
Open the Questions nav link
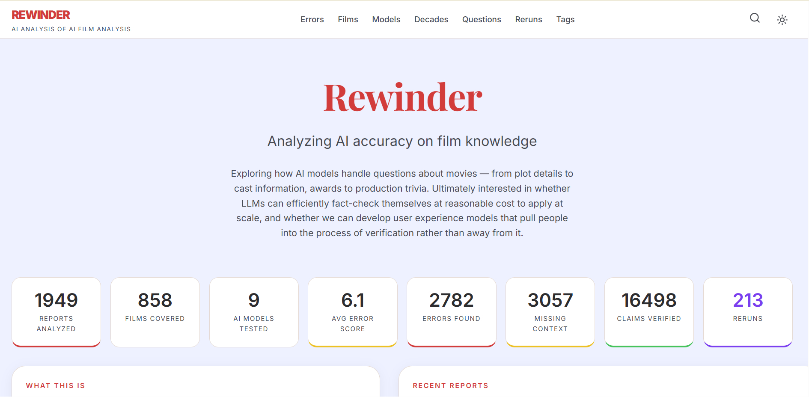pyautogui.click(x=482, y=20)
